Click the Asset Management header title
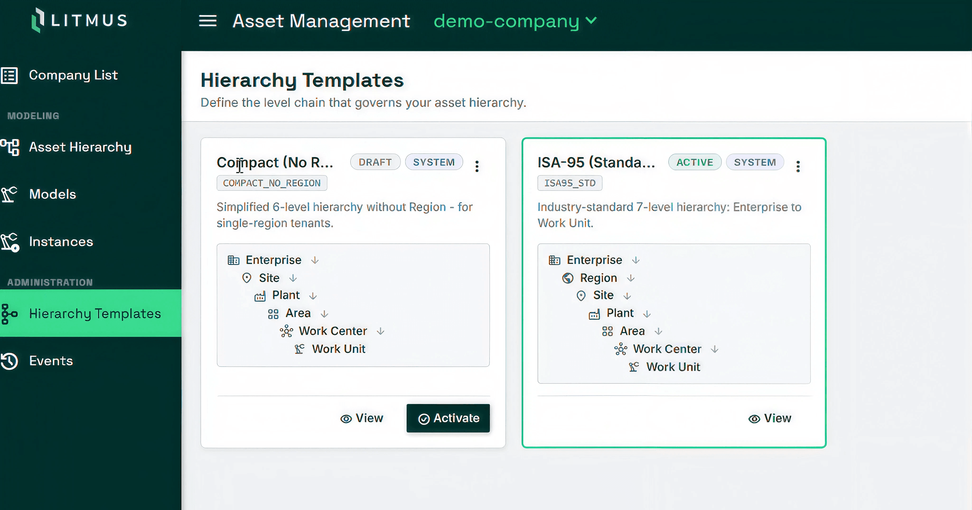Image resolution: width=972 pixels, height=510 pixels. point(321,21)
